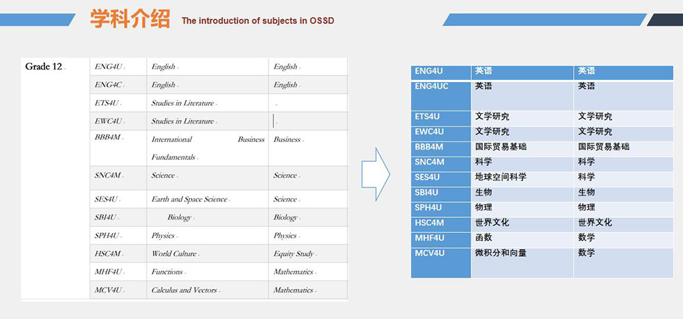Click the Earth and Space Science cell
The image size is (683, 319).
[189, 199]
